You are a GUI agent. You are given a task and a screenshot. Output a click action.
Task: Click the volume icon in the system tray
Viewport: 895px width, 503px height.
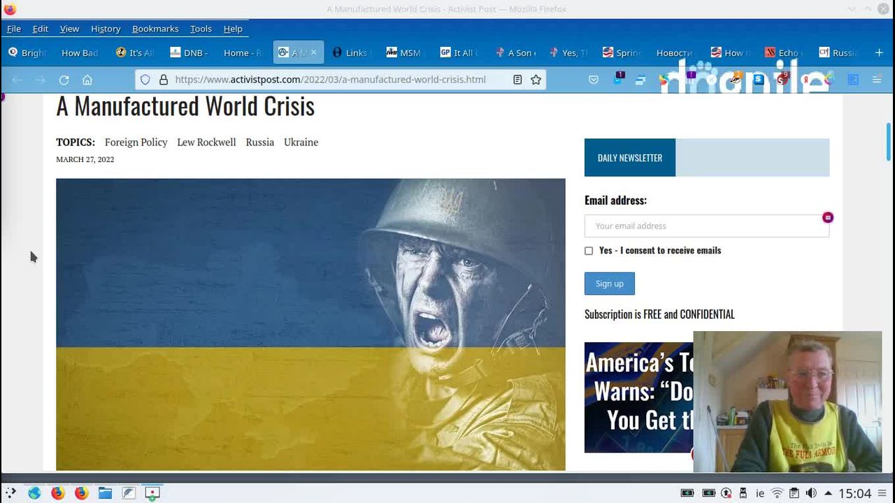pyautogui.click(x=811, y=493)
